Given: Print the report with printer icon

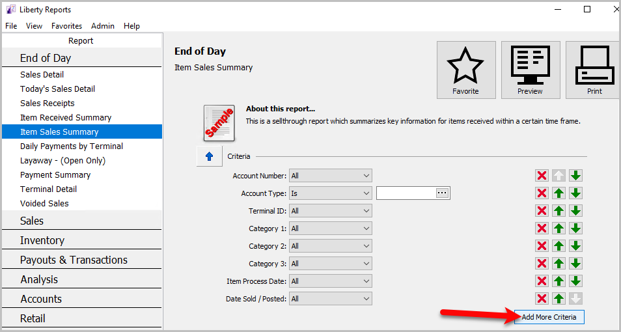Looking at the screenshot, I should (593, 70).
